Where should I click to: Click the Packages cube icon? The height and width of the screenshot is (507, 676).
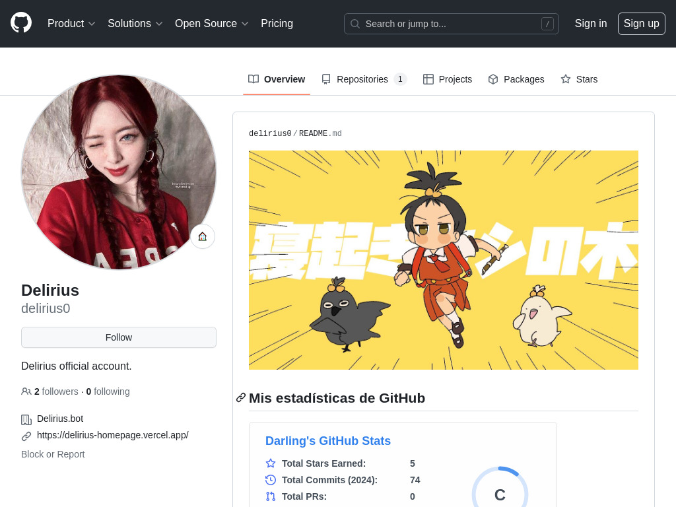(492, 79)
